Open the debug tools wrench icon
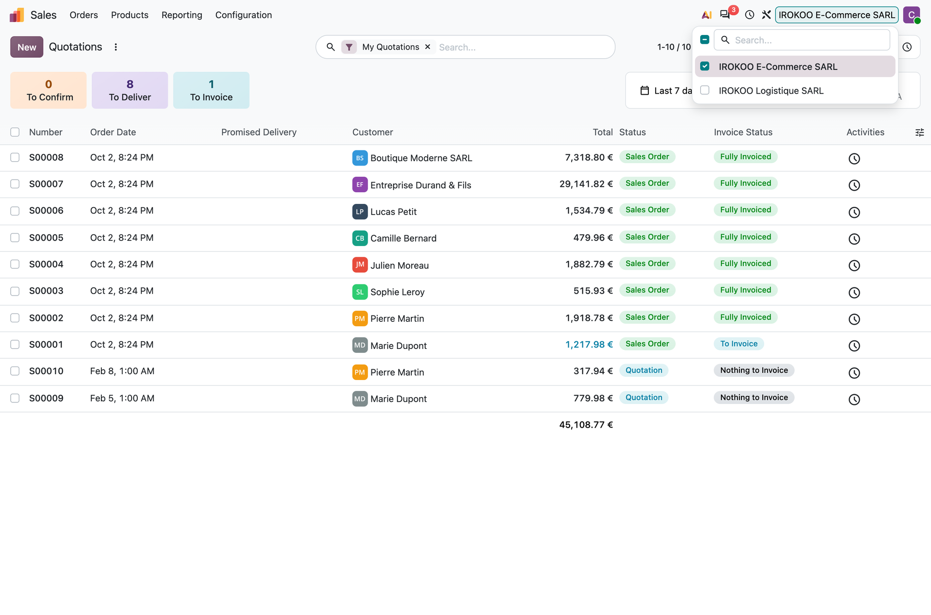 tap(766, 15)
